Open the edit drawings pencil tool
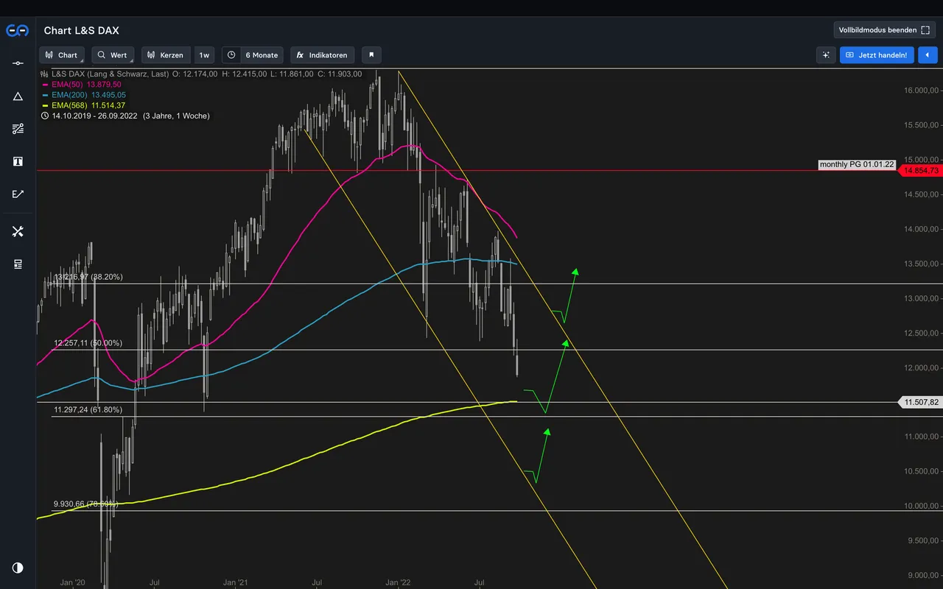Screen dimensions: 943x589 pyautogui.click(x=18, y=194)
